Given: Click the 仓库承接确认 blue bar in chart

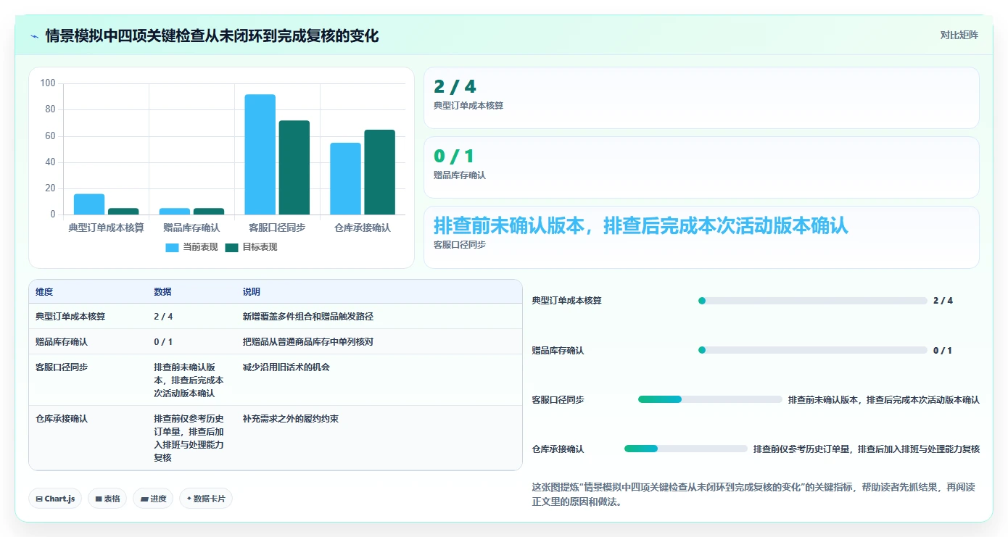Looking at the screenshot, I should pos(345,178).
